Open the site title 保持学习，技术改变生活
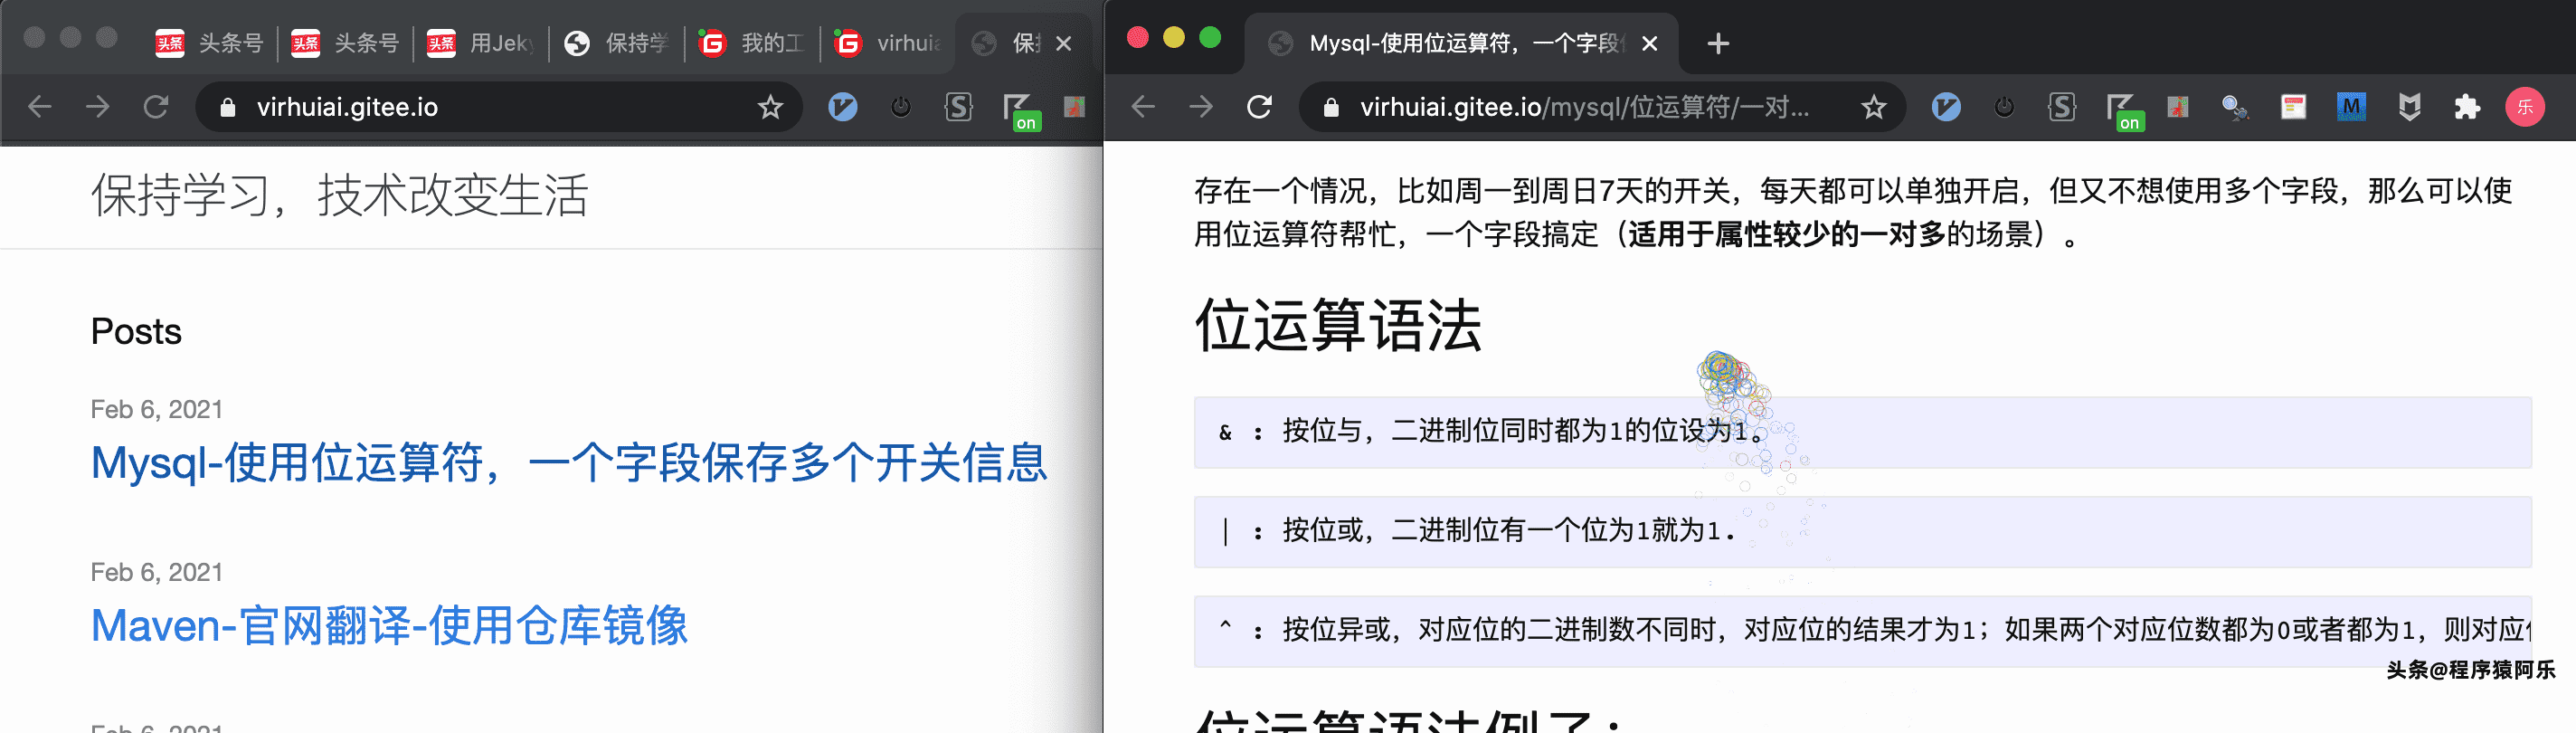The height and width of the screenshot is (733, 2576). [340, 195]
